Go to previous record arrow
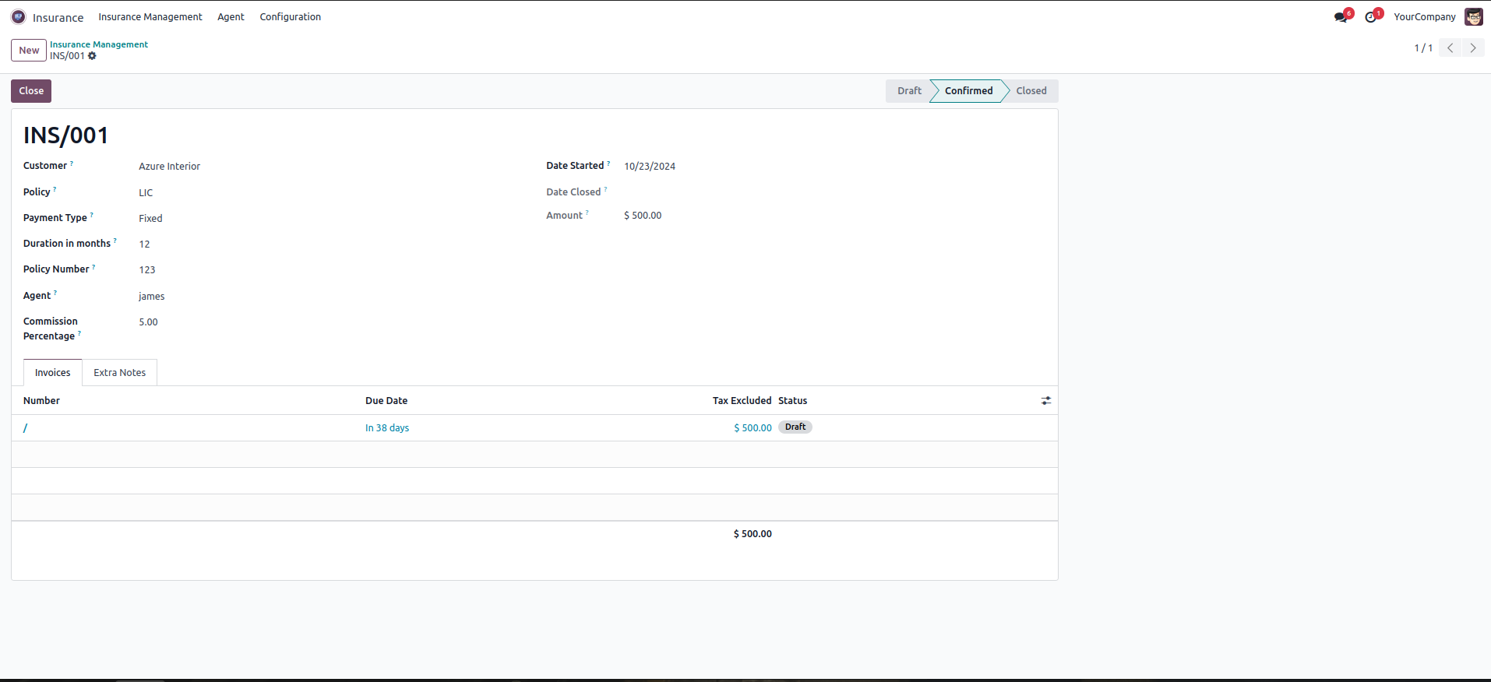This screenshot has height=682, width=1491. [x=1450, y=47]
